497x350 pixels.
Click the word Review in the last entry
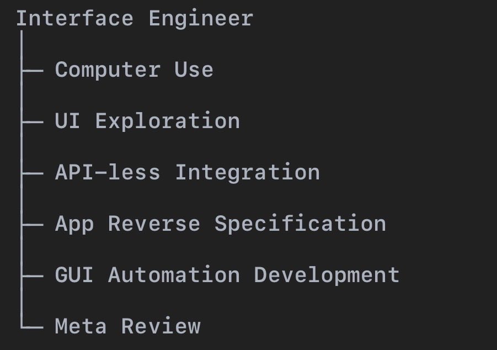coord(161,326)
